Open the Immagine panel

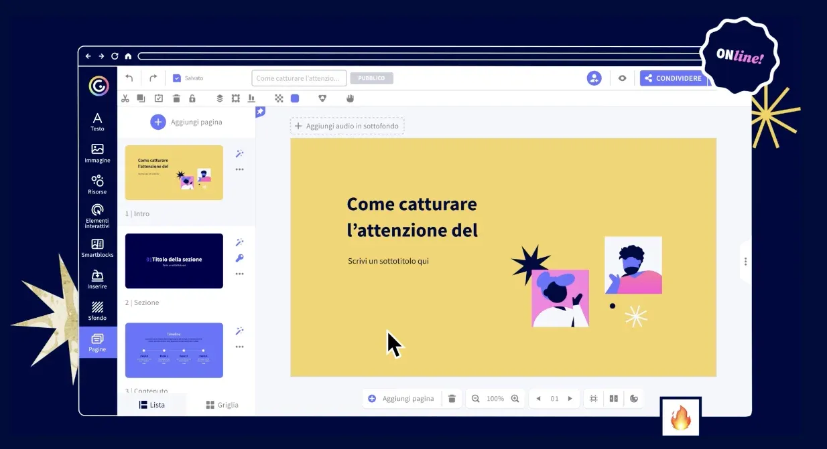point(97,153)
